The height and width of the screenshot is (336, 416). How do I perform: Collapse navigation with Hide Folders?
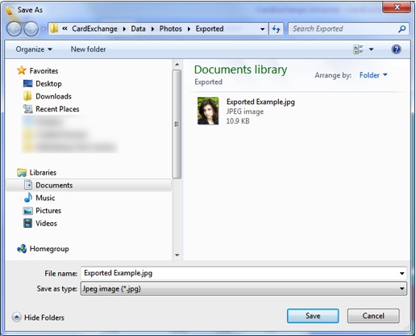tap(38, 317)
